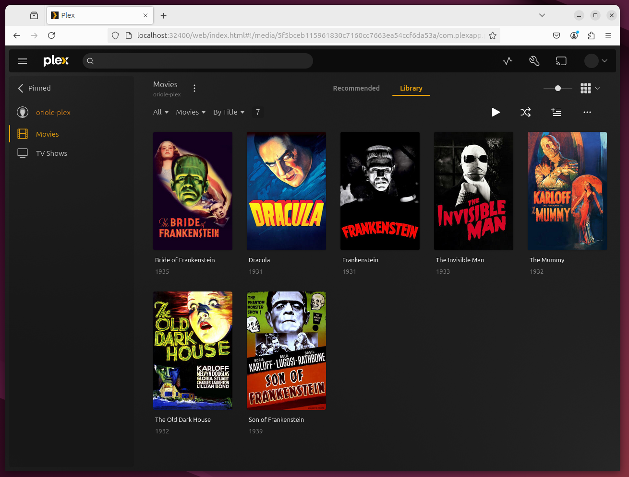
Task: Add library to playlist icon
Action: tap(556, 112)
